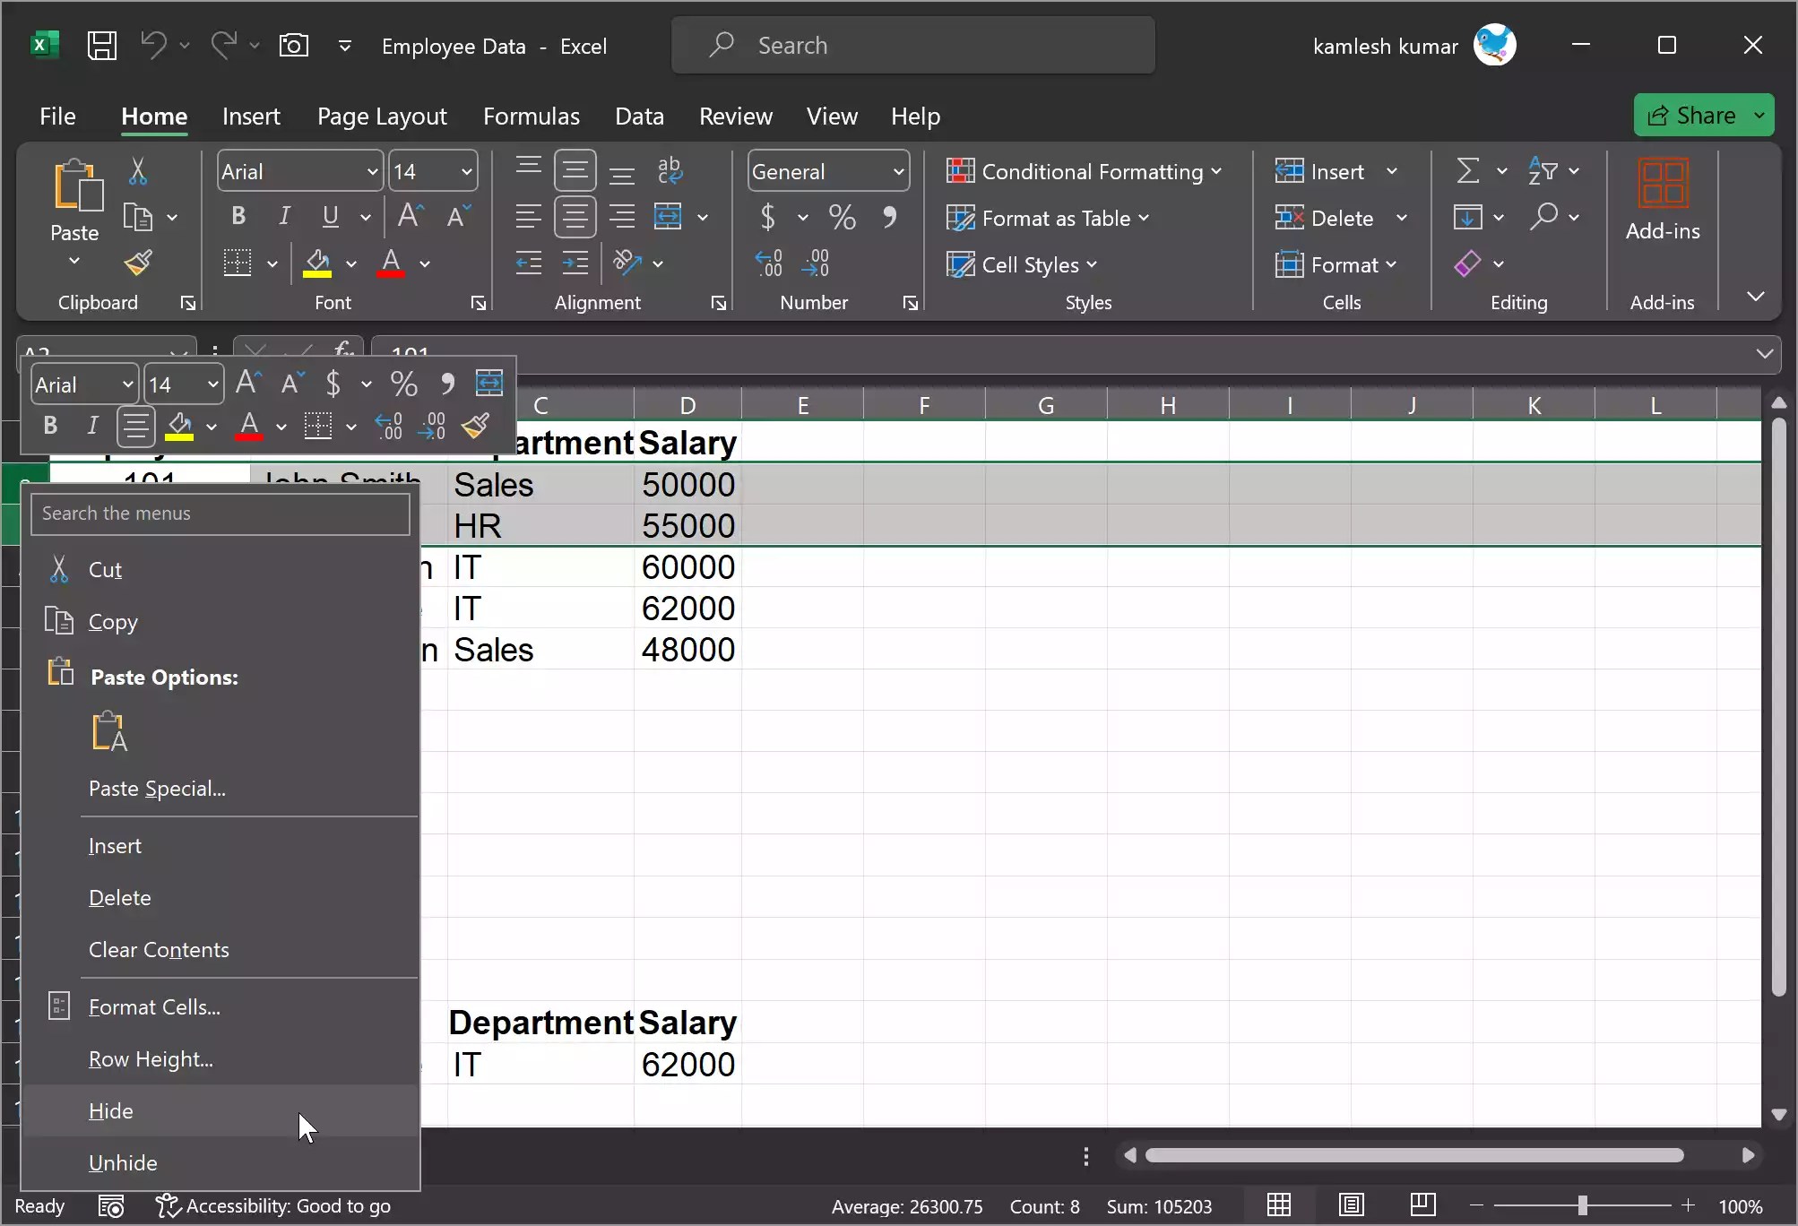Choose Clear Contents from the context menu
1798x1226 pixels.
click(159, 950)
